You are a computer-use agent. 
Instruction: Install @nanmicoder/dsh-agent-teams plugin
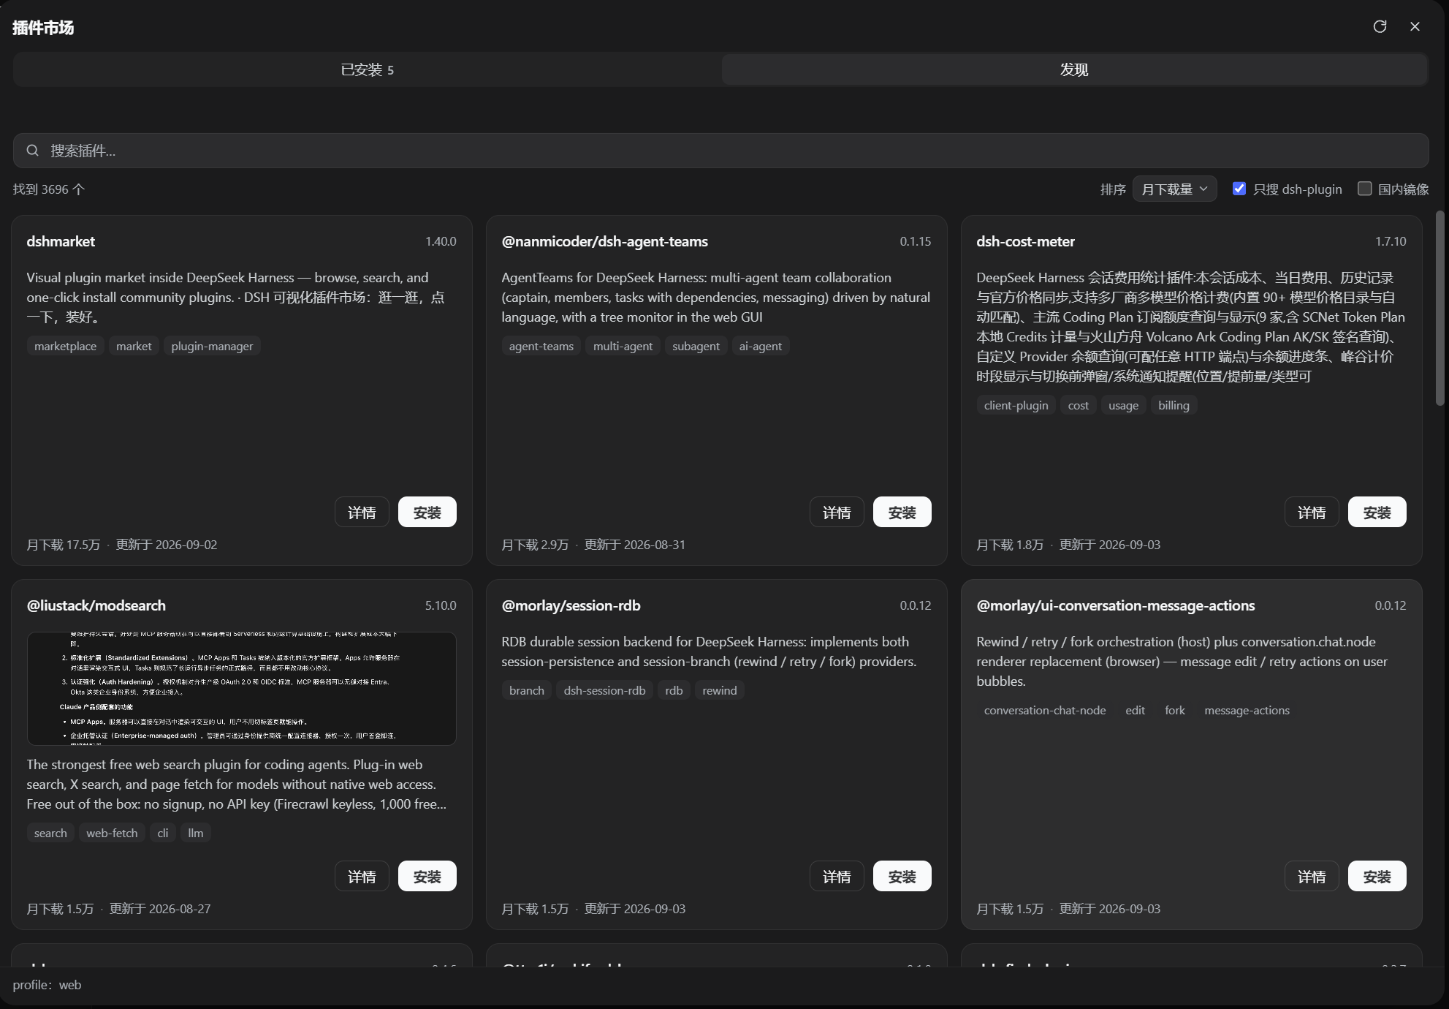pyautogui.click(x=902, y=513)
